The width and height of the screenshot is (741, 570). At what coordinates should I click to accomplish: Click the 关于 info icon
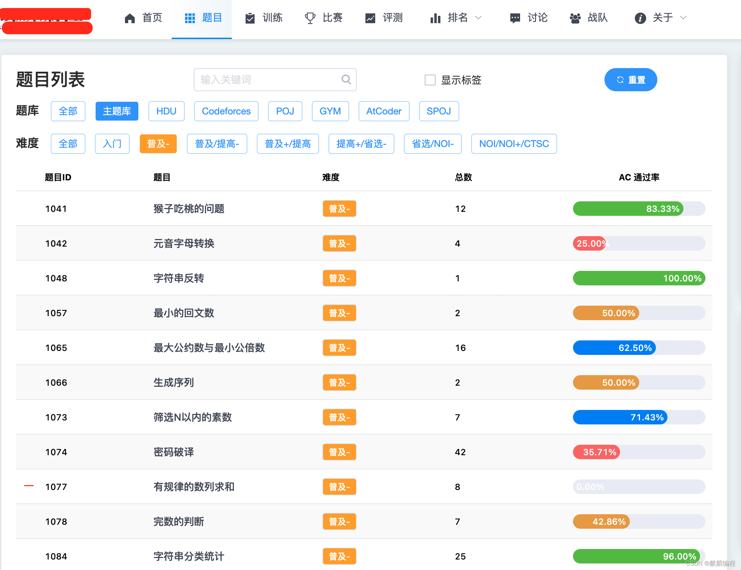pos(640,18)
